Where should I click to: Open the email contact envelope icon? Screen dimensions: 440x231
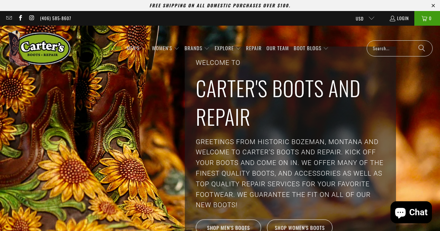(9, 18)
